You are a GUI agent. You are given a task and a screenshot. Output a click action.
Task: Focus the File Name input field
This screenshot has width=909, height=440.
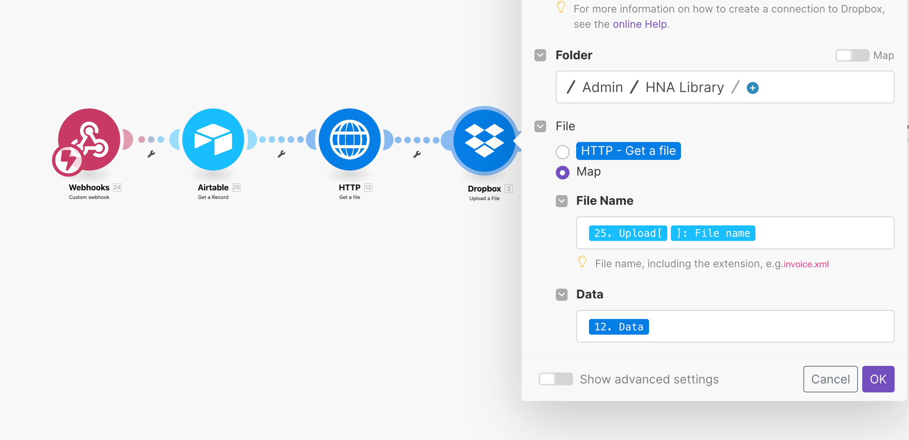(735, 233)
